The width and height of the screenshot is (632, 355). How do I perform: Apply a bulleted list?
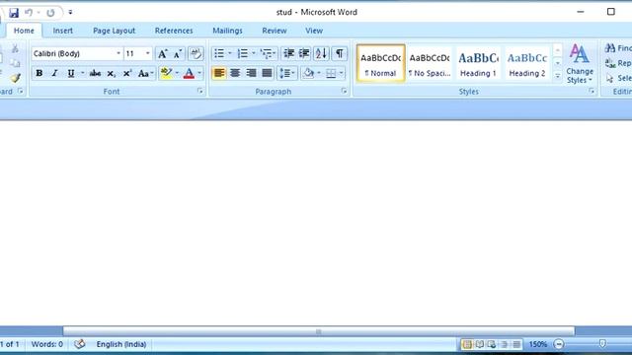coord(219,53)
